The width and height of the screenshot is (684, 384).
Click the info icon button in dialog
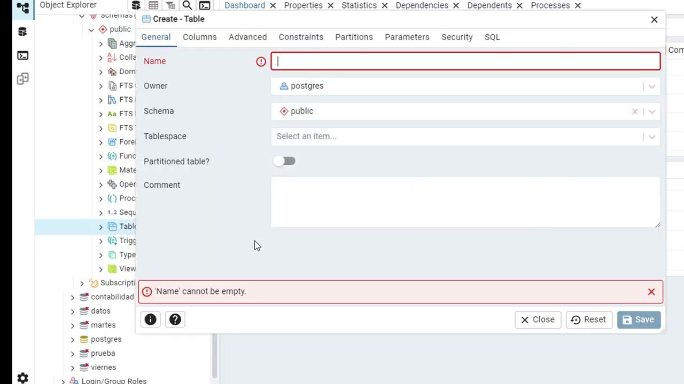click(x=150, y=319)
